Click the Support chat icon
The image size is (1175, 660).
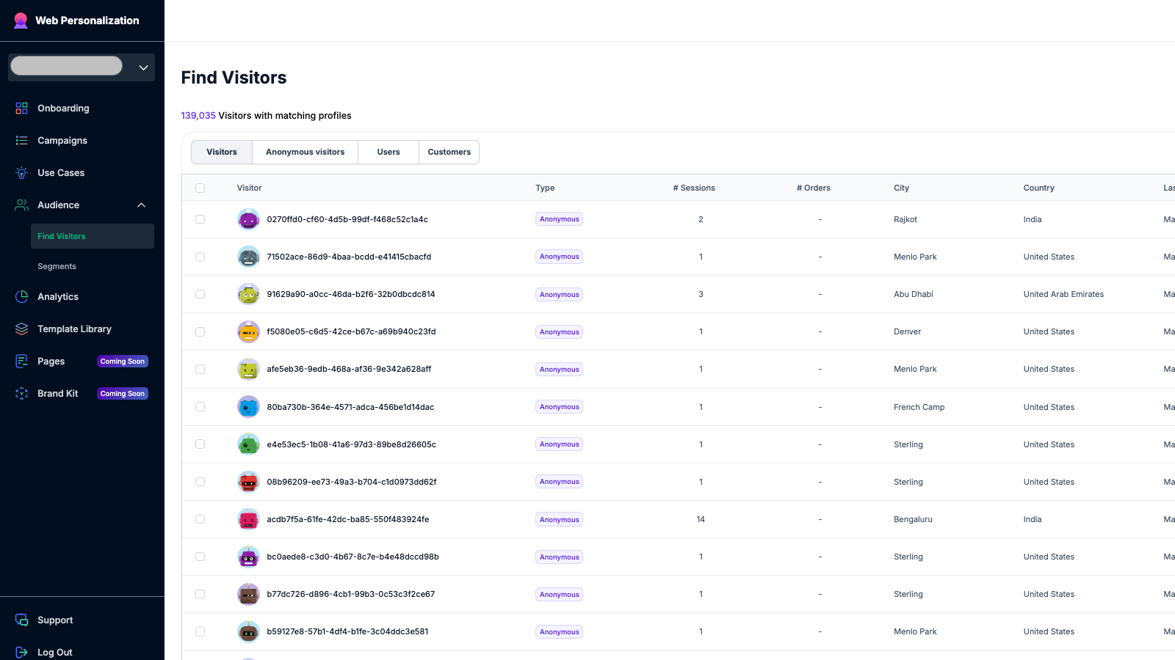coord(22,620)
